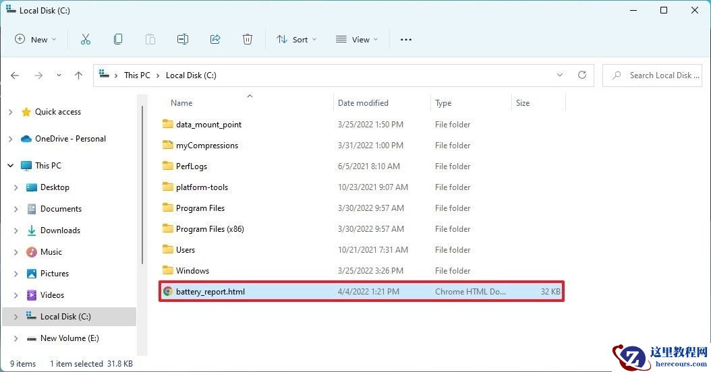Open the Sort options dropdown
711x372 pixels.
pos(296,40)
